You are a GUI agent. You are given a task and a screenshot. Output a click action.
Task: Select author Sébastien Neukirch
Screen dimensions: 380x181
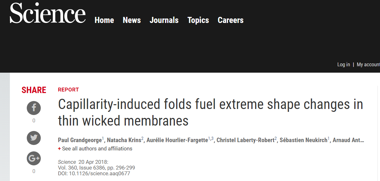pyautogui.click(x=304, y=140)
